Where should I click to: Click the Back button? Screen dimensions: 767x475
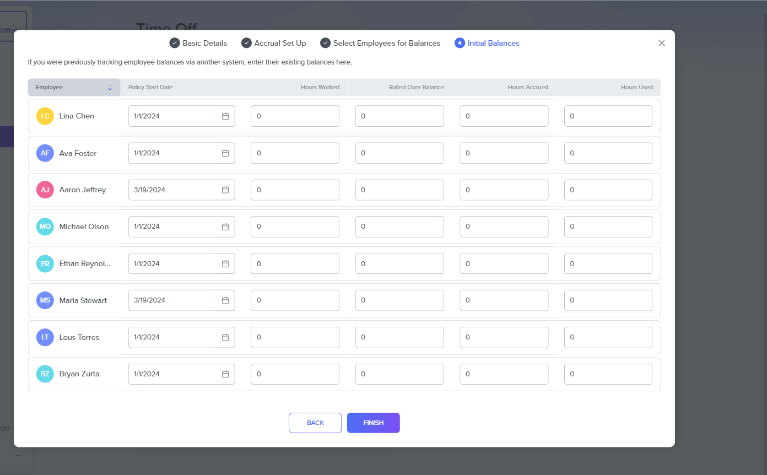315,423
